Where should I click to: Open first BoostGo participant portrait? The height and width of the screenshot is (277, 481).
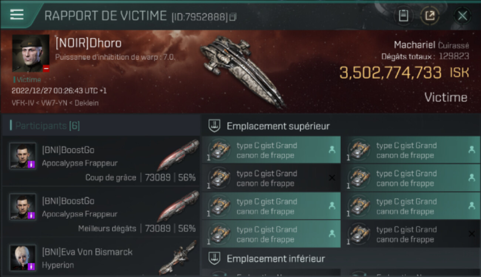pyautogui.click(x=23, y=156)
